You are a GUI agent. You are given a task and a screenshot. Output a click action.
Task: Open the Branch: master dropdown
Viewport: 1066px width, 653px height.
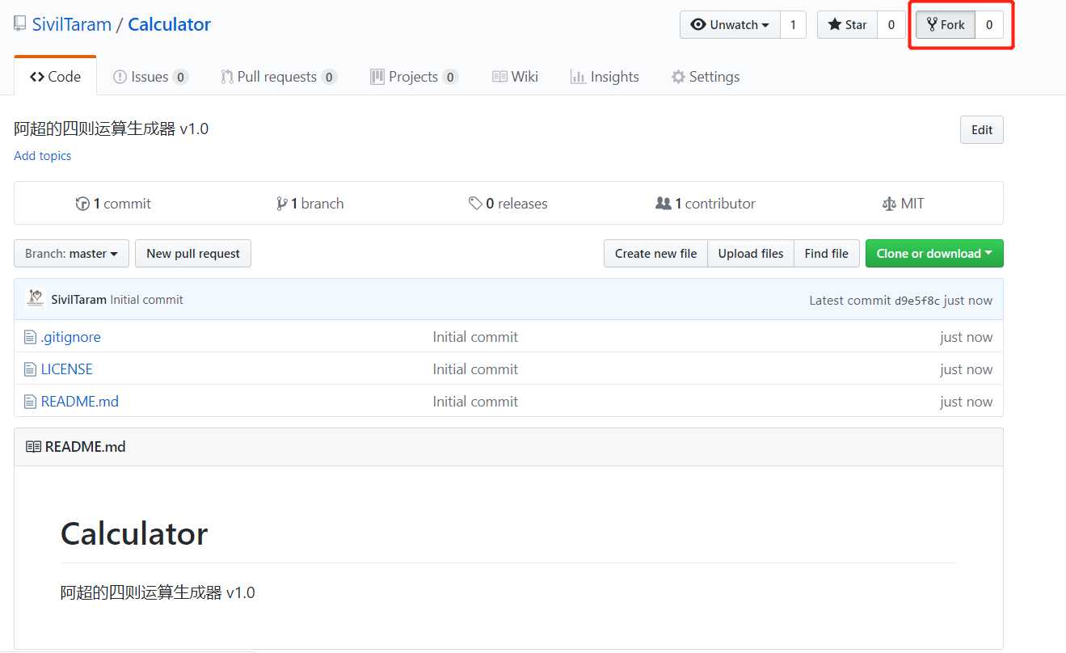71,254
